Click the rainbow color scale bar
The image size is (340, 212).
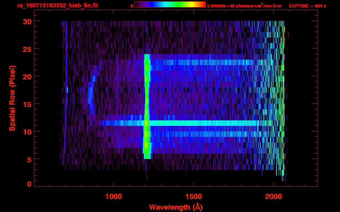tap(170, 4)
